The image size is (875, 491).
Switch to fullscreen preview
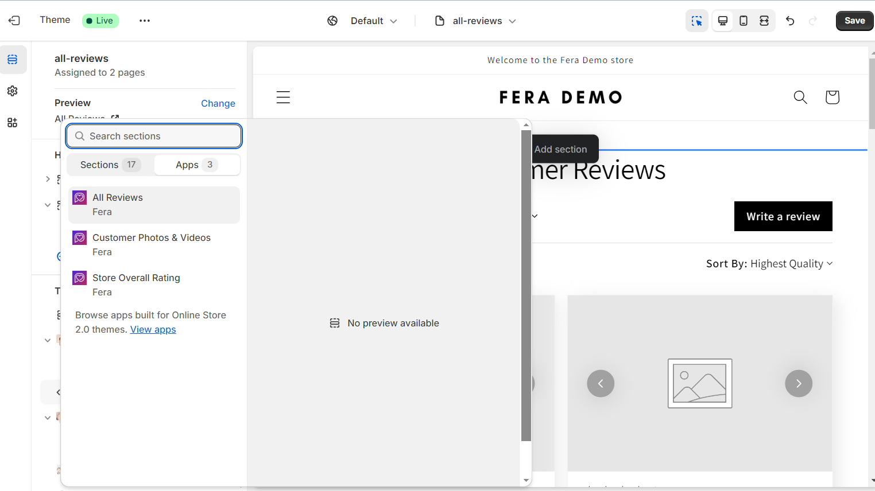point(764,21)
